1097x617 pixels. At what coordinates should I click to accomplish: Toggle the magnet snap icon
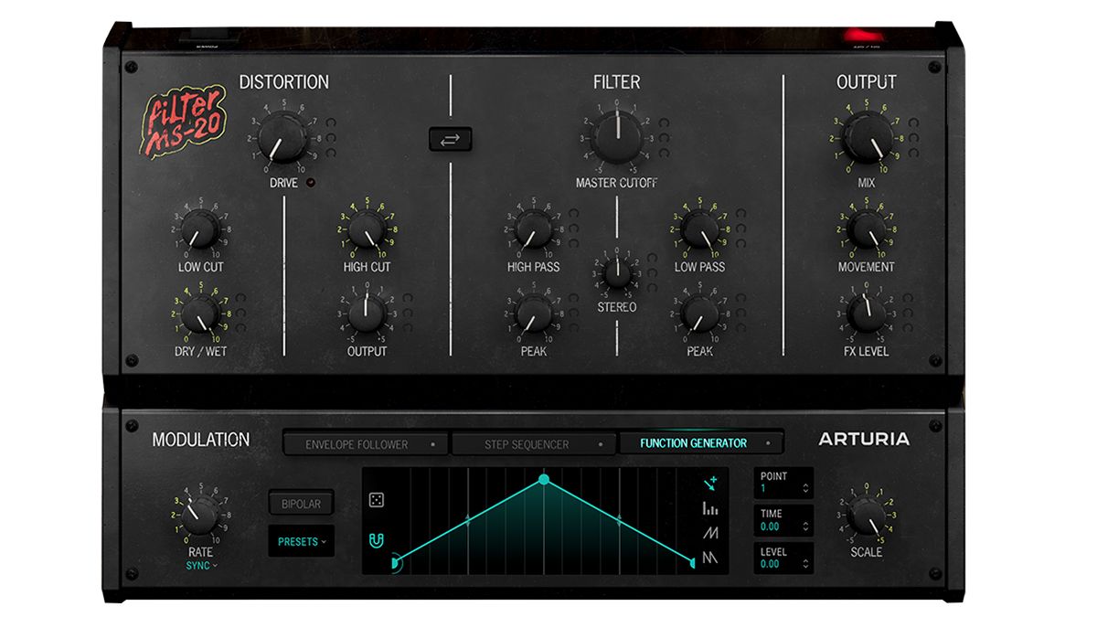coord(375,537)
